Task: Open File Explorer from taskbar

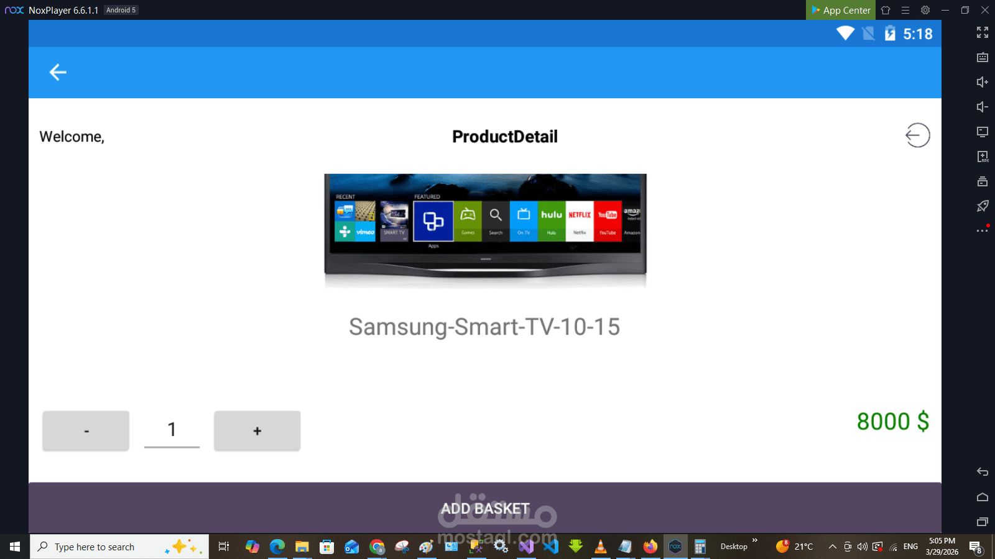Action: tap(302, 547)
